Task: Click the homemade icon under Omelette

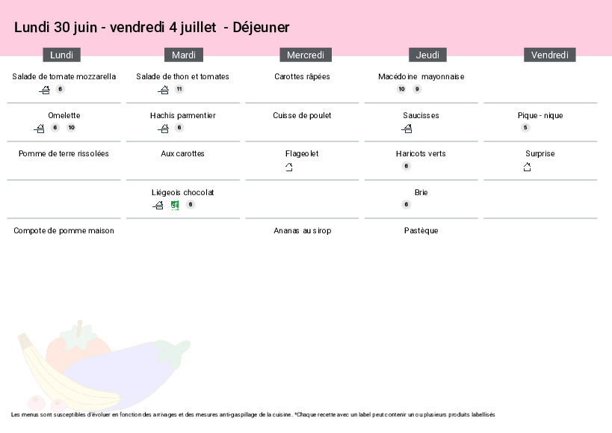Action: click(x=39, y=129)
